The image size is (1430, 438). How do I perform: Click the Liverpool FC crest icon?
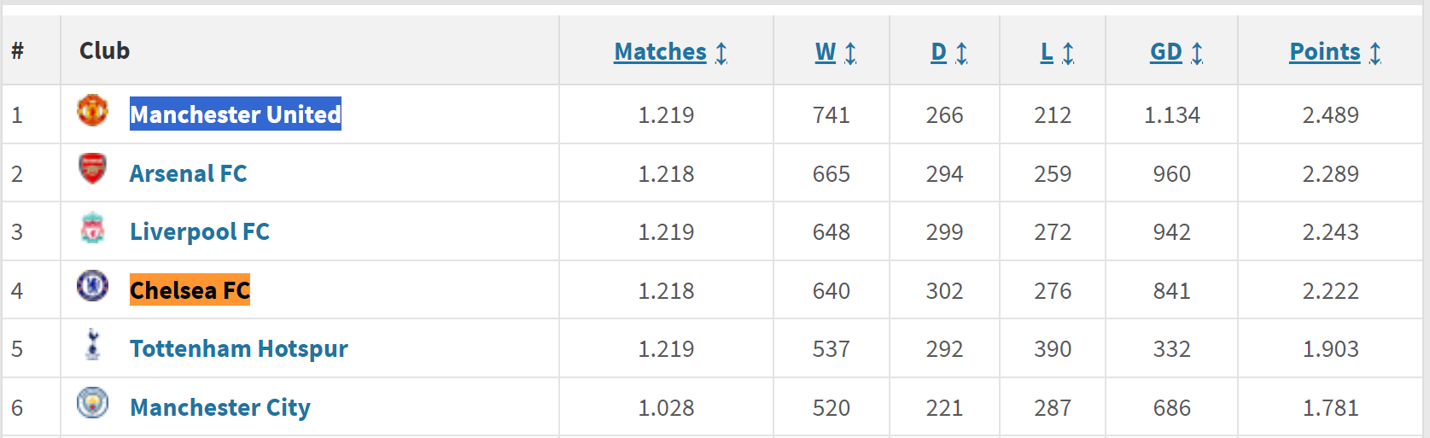pyautogui.click(x=92, y=228)
